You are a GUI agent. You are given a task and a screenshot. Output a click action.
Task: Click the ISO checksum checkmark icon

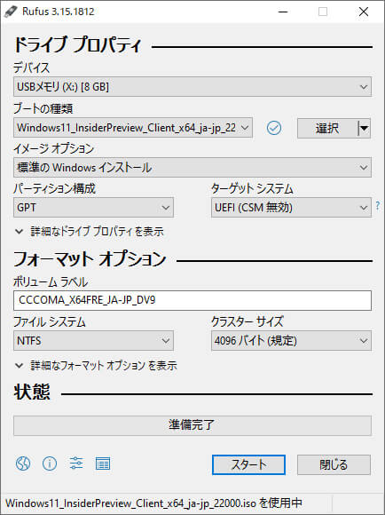coord(274,128)
